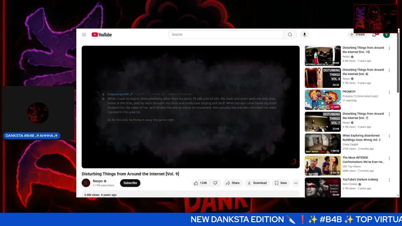Open options for INTENSE Confrontations video

coord(389,158)
